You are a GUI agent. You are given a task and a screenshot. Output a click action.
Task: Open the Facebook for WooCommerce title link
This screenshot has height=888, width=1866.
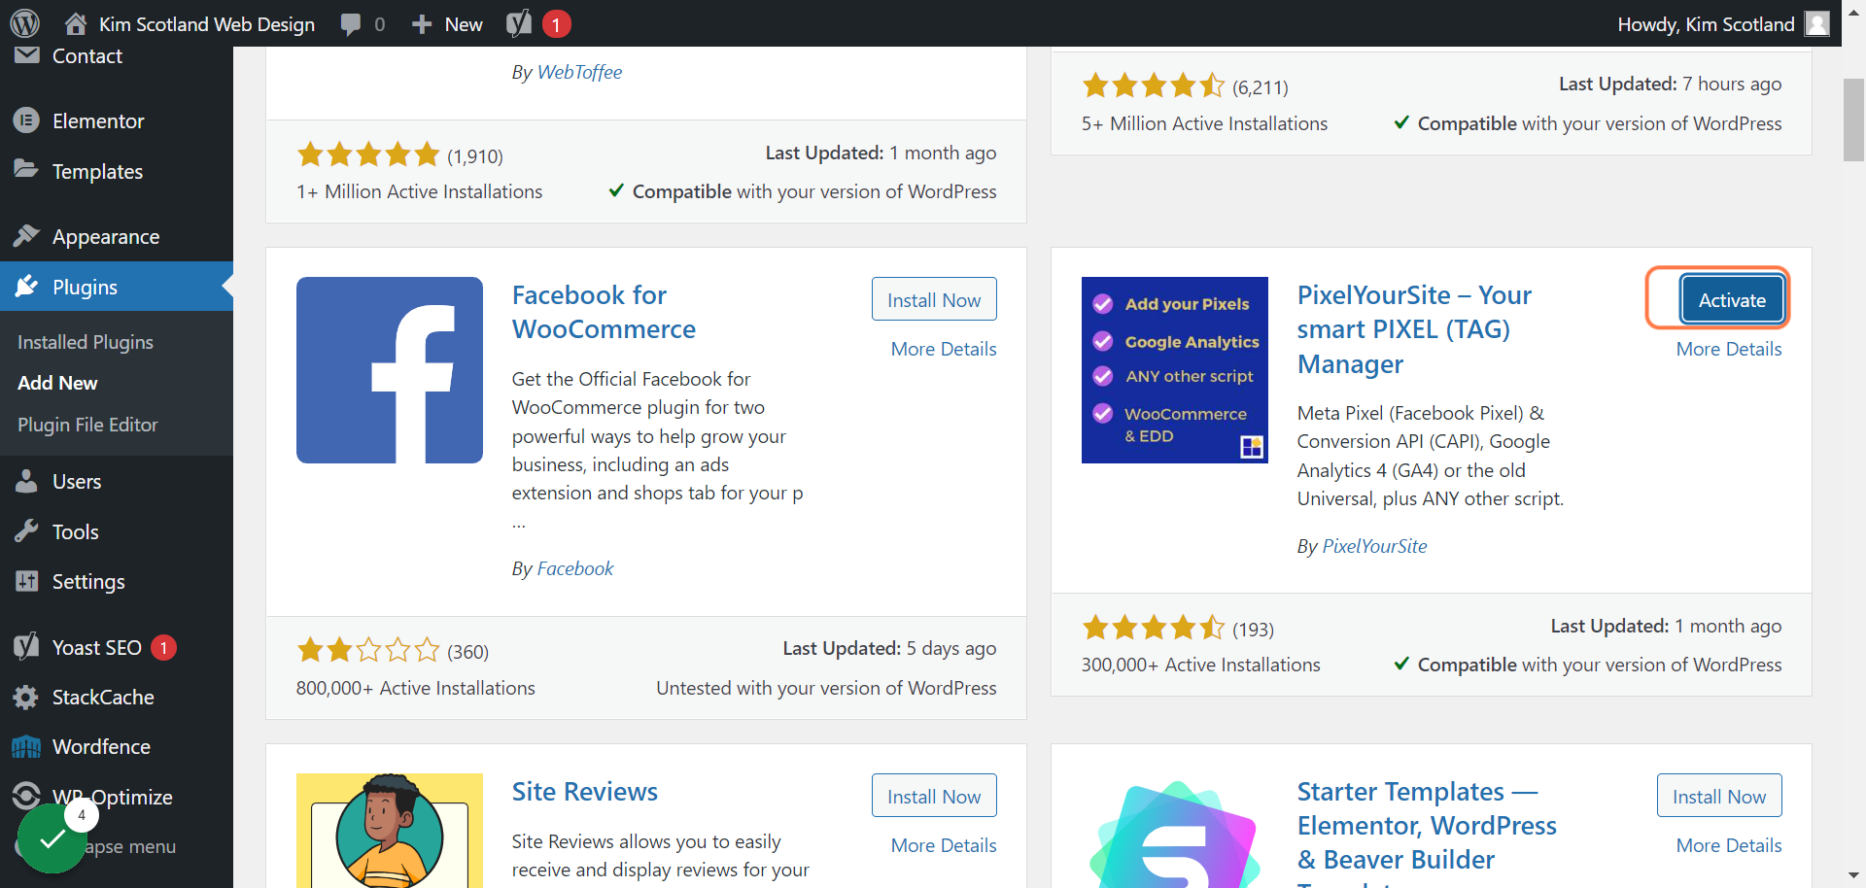604,312
